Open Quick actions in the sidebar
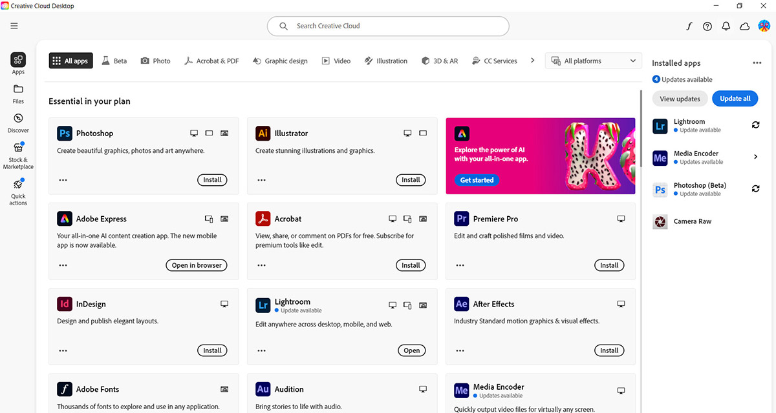 (18, 192)
